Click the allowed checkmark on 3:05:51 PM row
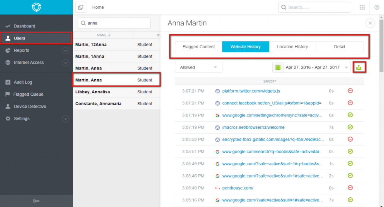The height and width of the screenshot is (207, 384). [x=350, y=151]
